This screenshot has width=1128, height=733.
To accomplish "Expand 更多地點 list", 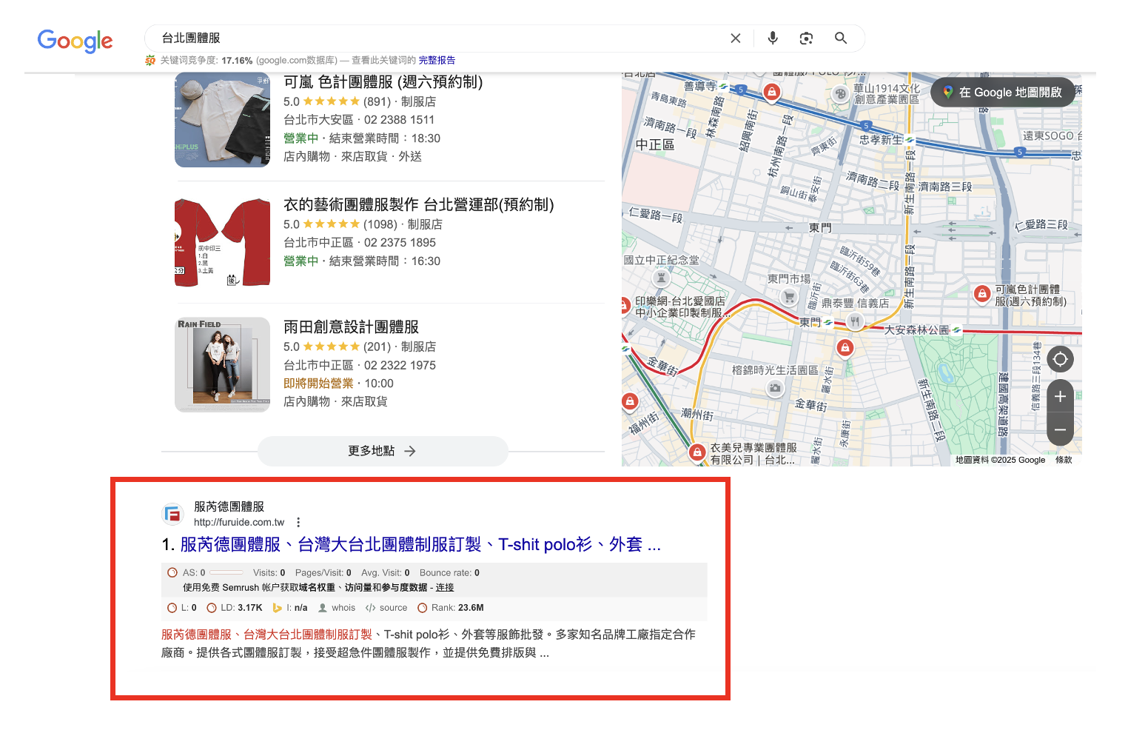I will coord(382,451).
